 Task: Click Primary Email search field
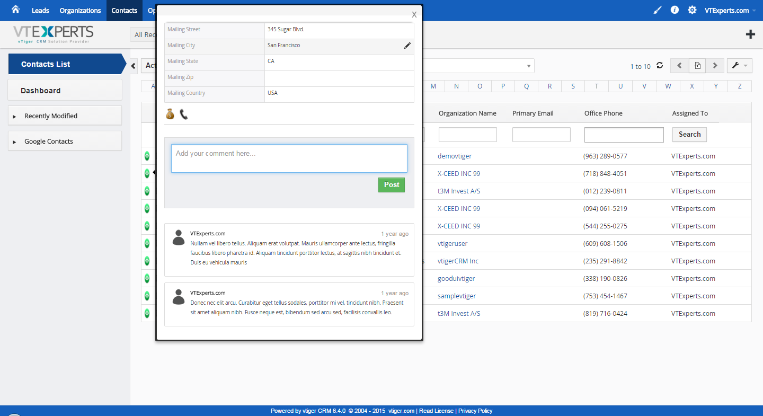(x=542, y=135)
